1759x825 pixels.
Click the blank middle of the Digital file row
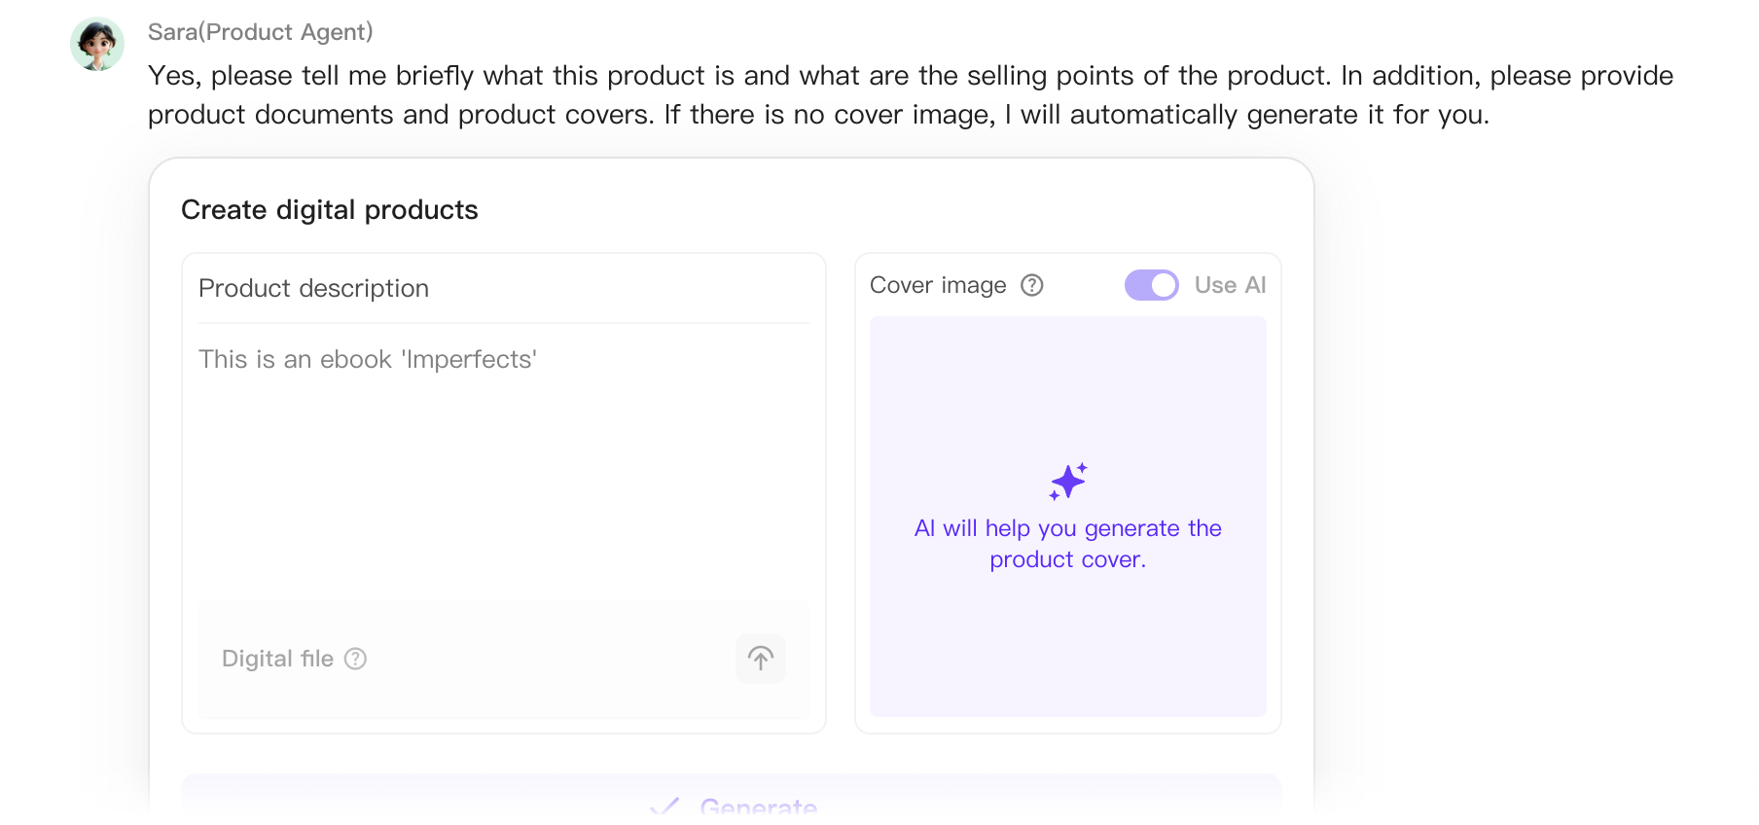[545, 659]
